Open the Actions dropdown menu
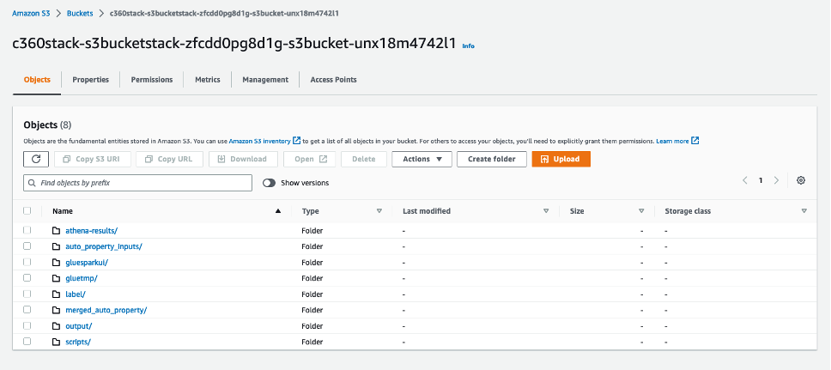The image size is (831, 370). [422, 159]
